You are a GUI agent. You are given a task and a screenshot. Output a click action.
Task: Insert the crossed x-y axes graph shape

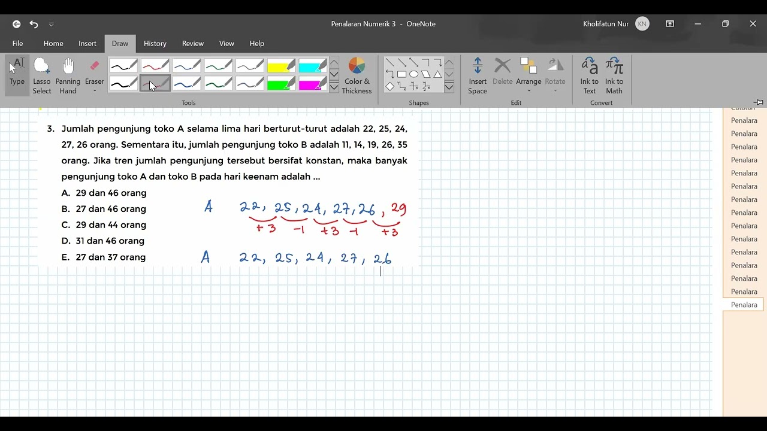click(413, 86)
